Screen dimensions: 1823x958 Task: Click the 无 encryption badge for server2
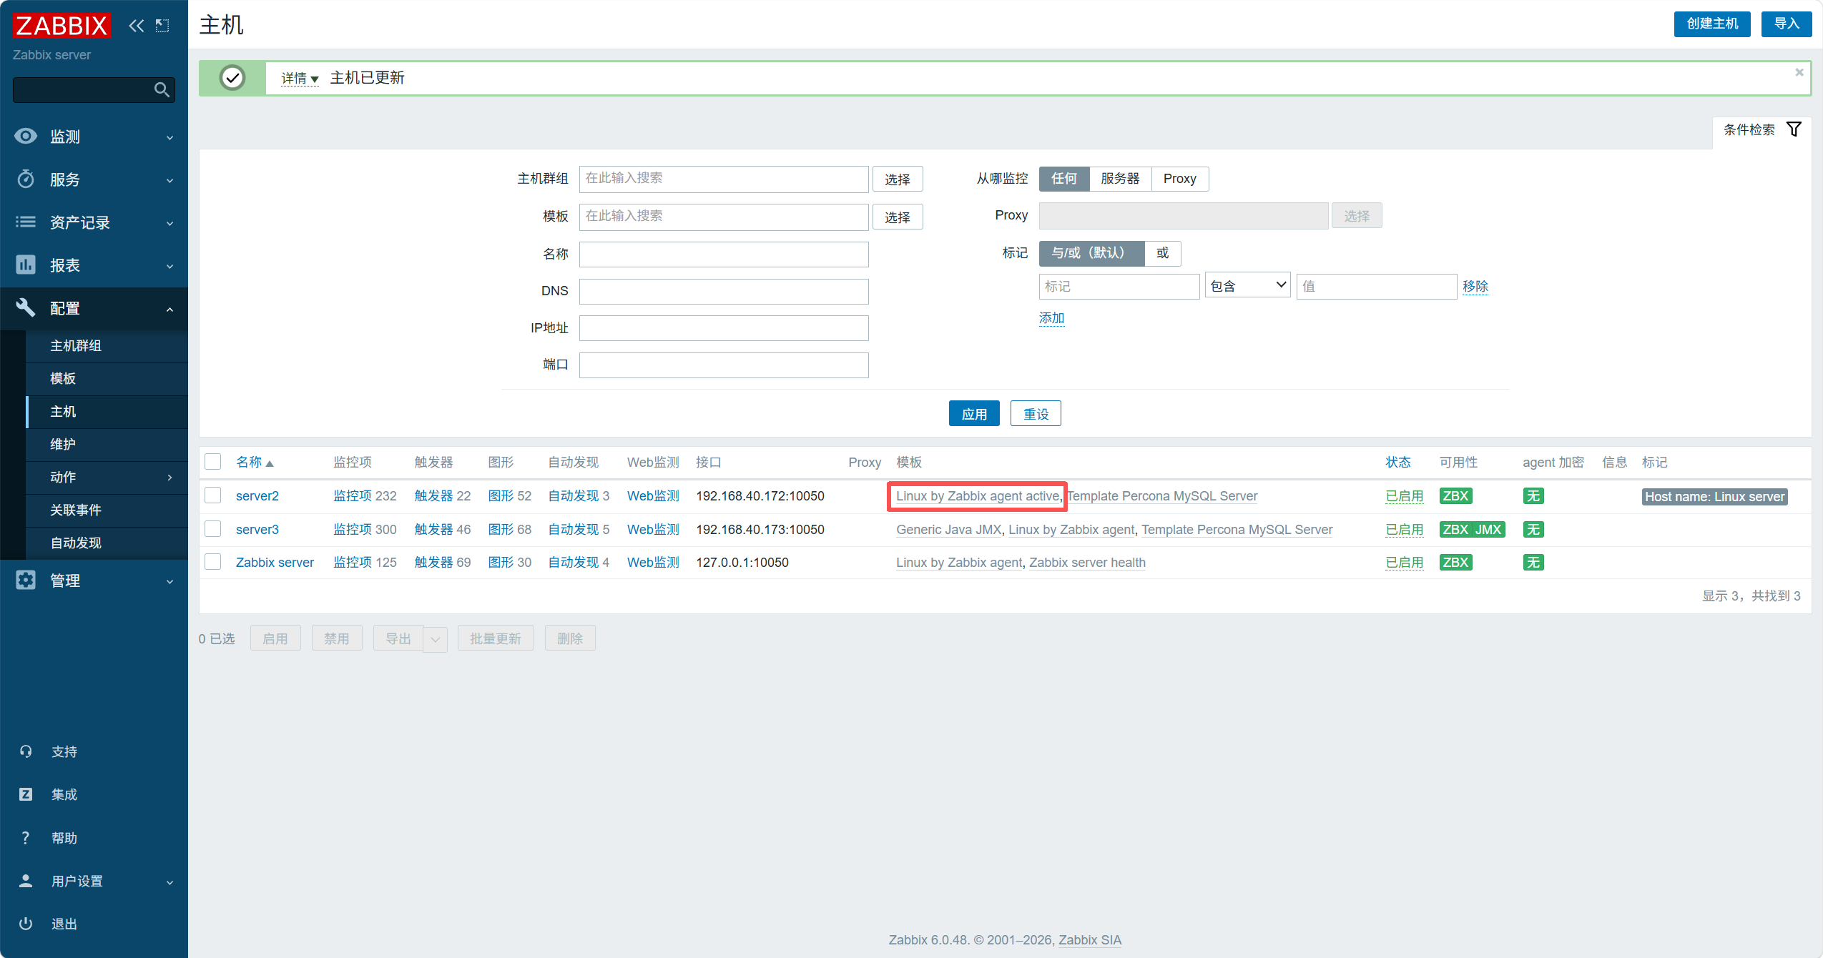1533,496
